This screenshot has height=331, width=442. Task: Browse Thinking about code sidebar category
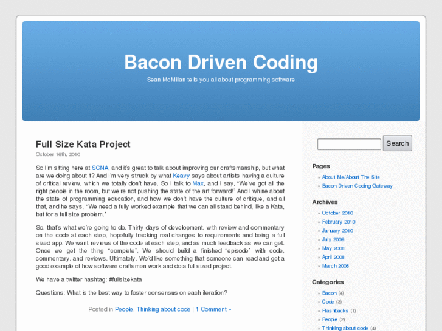(345, 328)
